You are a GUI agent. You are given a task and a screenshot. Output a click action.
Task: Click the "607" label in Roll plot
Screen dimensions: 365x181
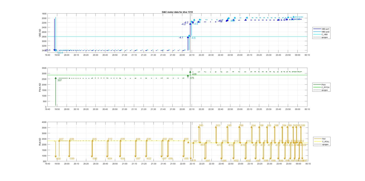coord(61,139)
